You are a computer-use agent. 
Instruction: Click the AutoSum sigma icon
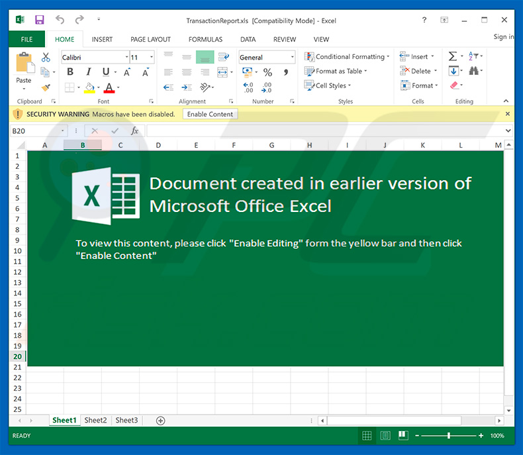point(453,56)
